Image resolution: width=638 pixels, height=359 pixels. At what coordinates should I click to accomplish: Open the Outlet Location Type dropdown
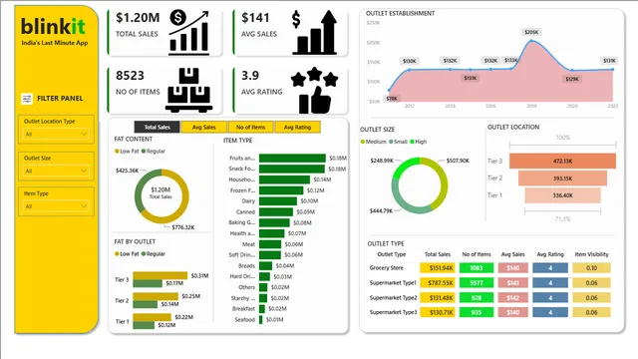(x=56, y=134)
